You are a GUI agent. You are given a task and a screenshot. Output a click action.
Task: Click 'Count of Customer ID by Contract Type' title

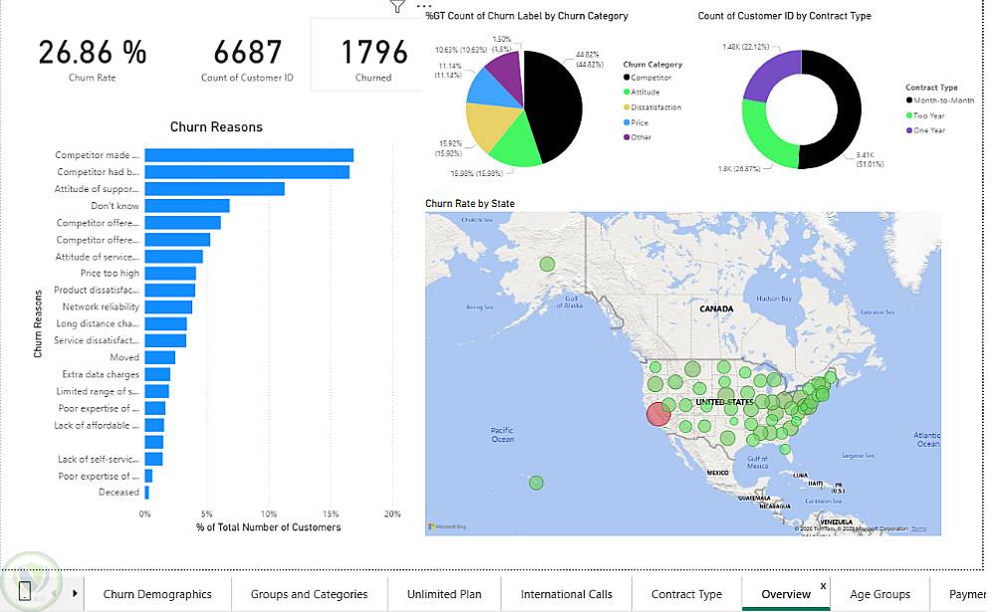[785, 16]
